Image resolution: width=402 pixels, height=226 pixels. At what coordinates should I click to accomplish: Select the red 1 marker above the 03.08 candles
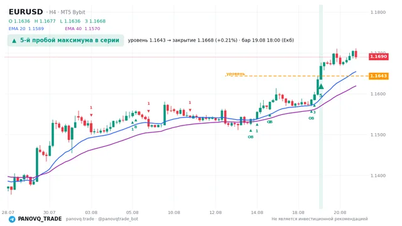(91, 107)
